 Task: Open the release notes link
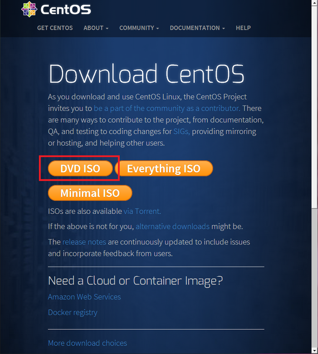click(84, 242)
